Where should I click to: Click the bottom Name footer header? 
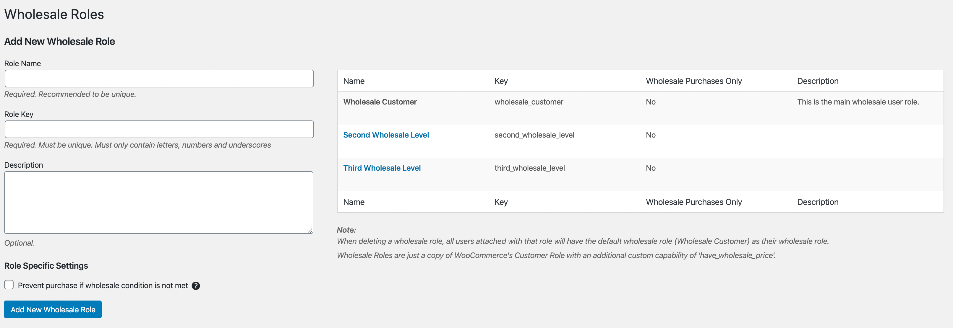point(354,202)
